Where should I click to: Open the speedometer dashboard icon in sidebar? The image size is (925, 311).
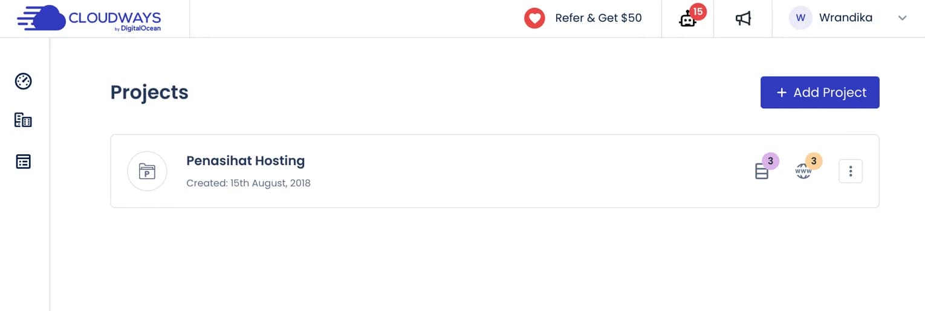click(x=23, y=81)
